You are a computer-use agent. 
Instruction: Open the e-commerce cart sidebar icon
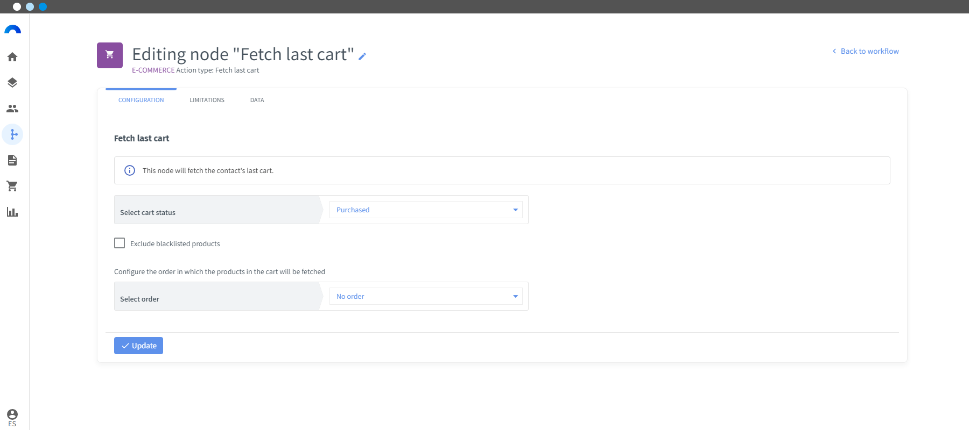point(12,186)
